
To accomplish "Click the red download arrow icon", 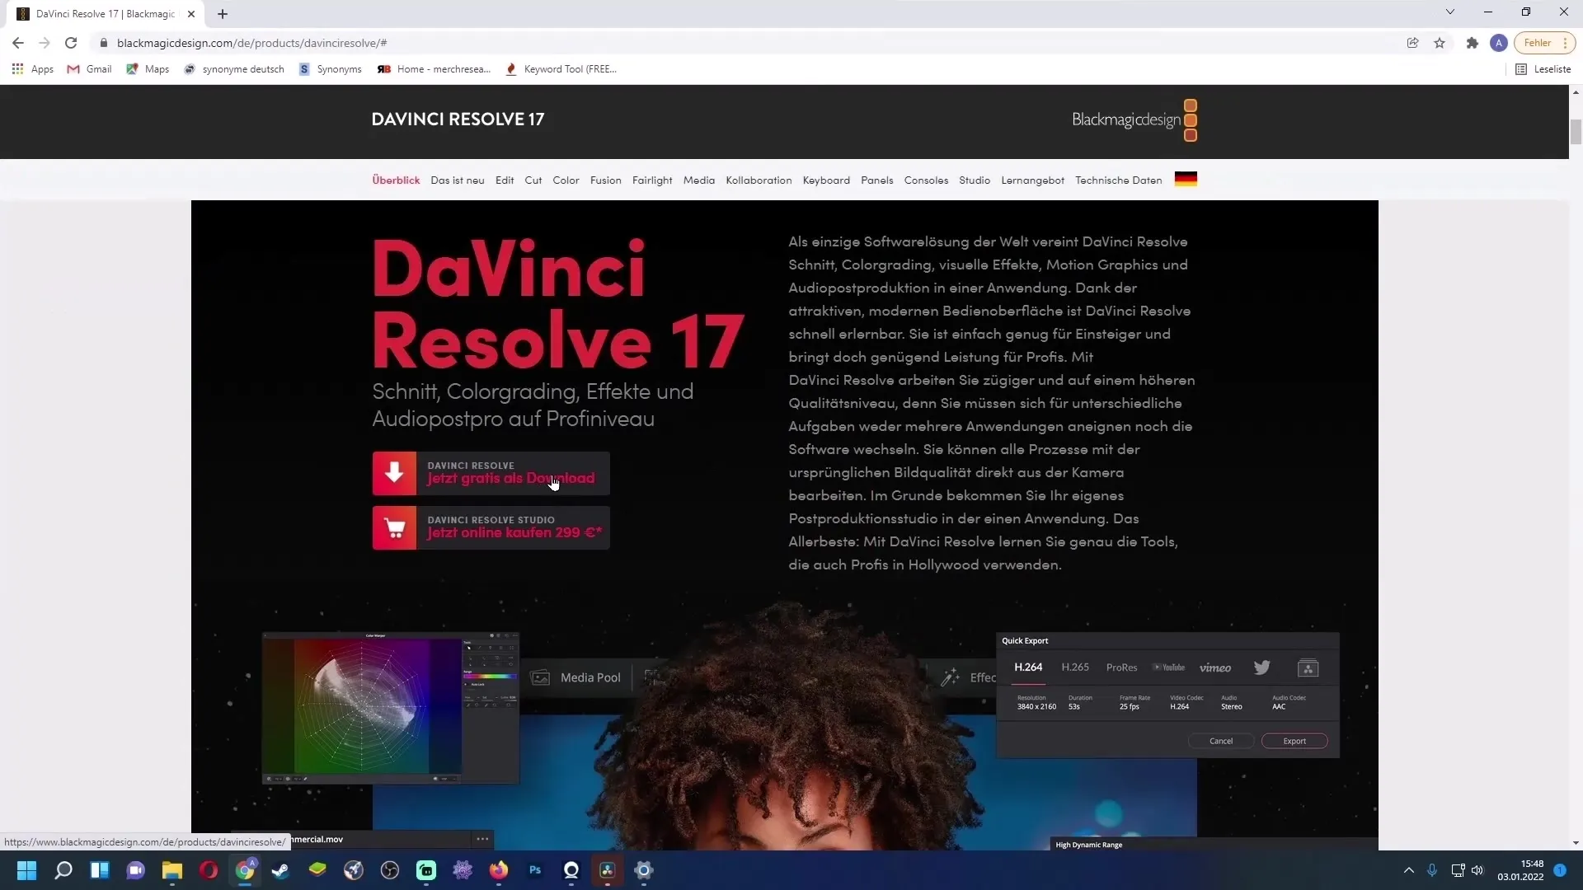I will coord(394,474).
